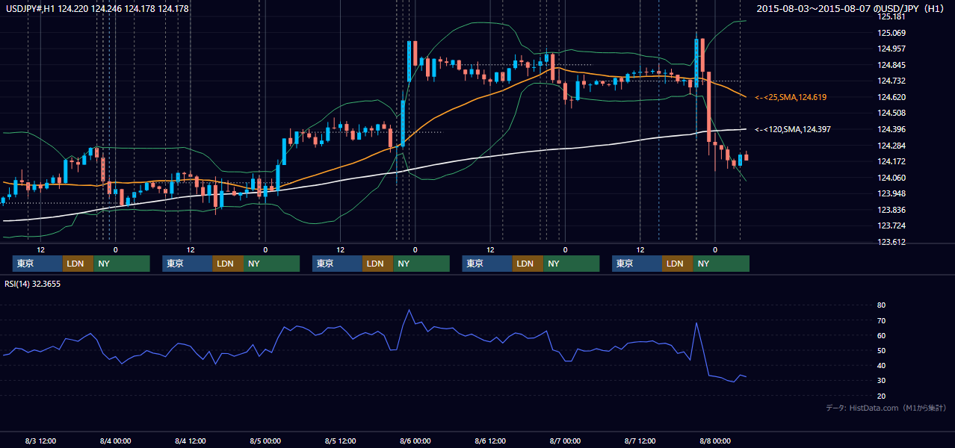
Task: Select the RSI(14) 32.3655 indicator label
Action: click(x=32, y=283)
